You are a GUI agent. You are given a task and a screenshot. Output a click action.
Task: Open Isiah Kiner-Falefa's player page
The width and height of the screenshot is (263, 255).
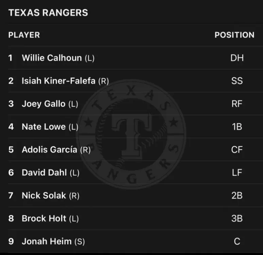[58, 81]
